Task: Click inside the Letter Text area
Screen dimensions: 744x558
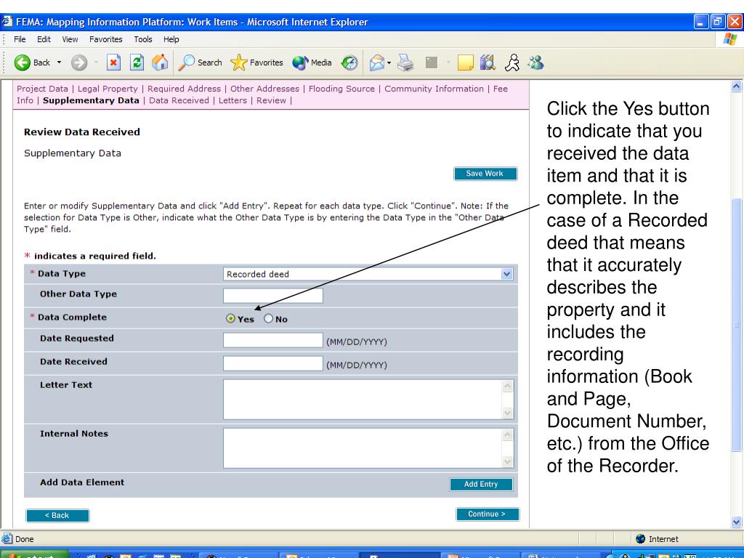Action: click(x=363, y=400)
